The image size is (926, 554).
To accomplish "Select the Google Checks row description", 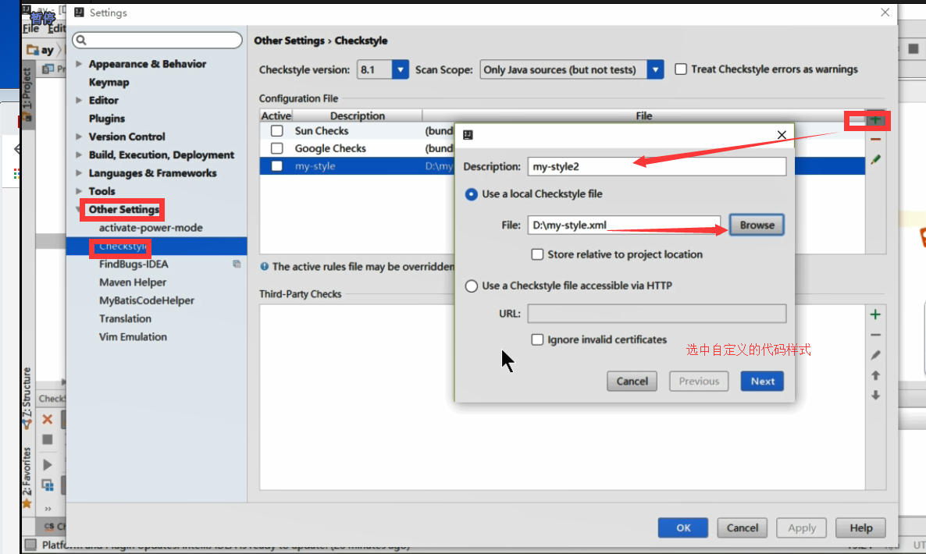I will pyautogui.click(x=330, y=149).
